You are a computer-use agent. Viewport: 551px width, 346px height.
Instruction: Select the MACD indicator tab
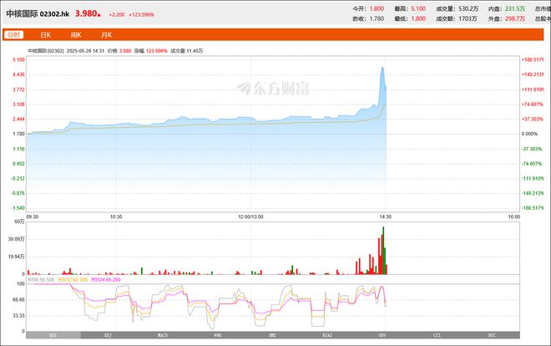pos(163,335)
